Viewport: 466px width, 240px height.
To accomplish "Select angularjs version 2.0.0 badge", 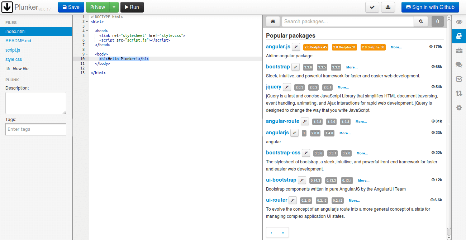I will tap(315, 133).
